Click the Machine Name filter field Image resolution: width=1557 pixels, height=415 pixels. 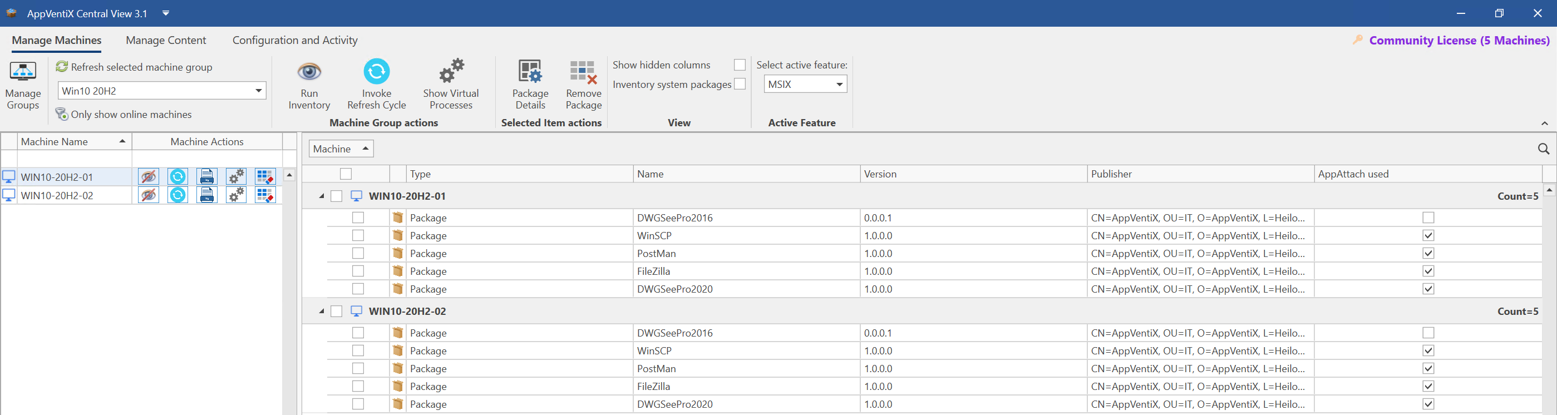pyautogui.click(x=75, y=160)
